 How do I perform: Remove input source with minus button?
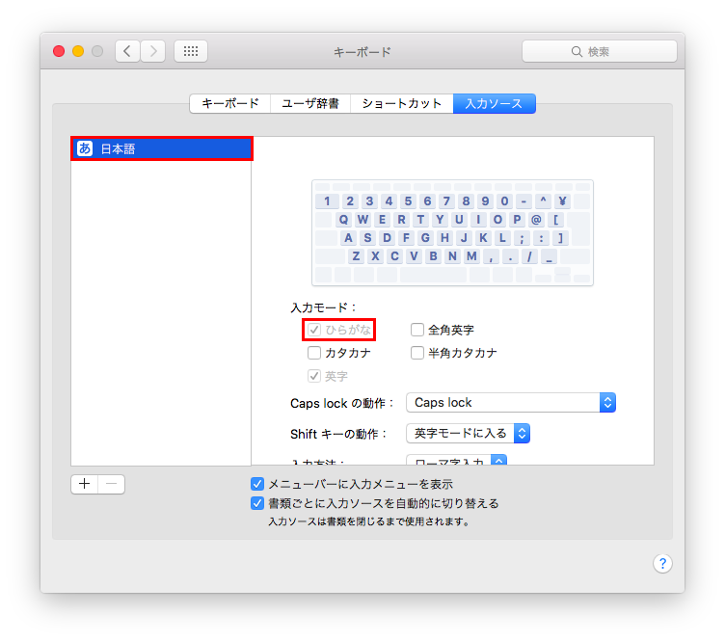[x=112, y=484]
